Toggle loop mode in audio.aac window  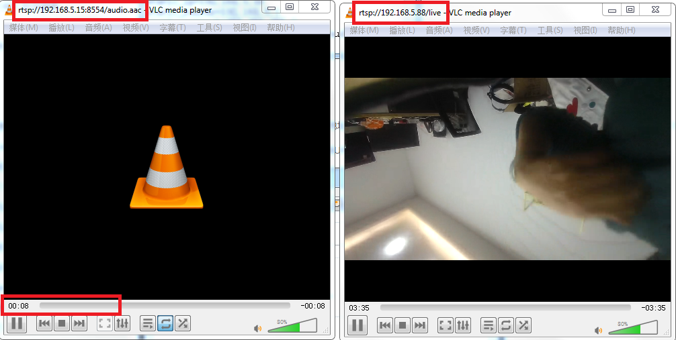click(x=165, y=323)
